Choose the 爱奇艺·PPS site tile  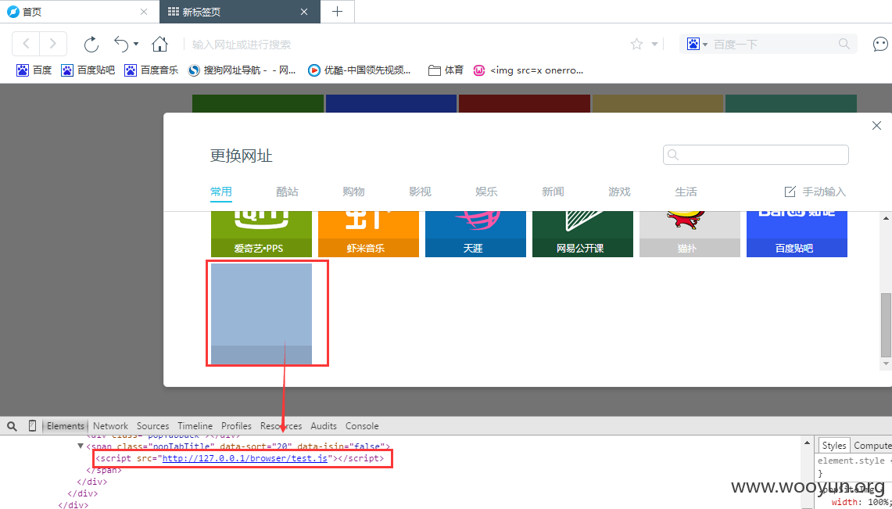click(x=261, y=234)
